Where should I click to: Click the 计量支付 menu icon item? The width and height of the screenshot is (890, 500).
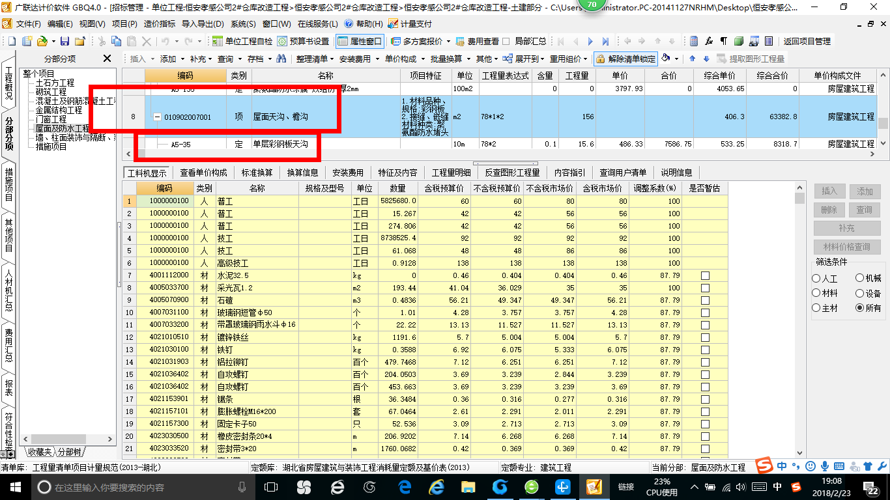[410, 23]
